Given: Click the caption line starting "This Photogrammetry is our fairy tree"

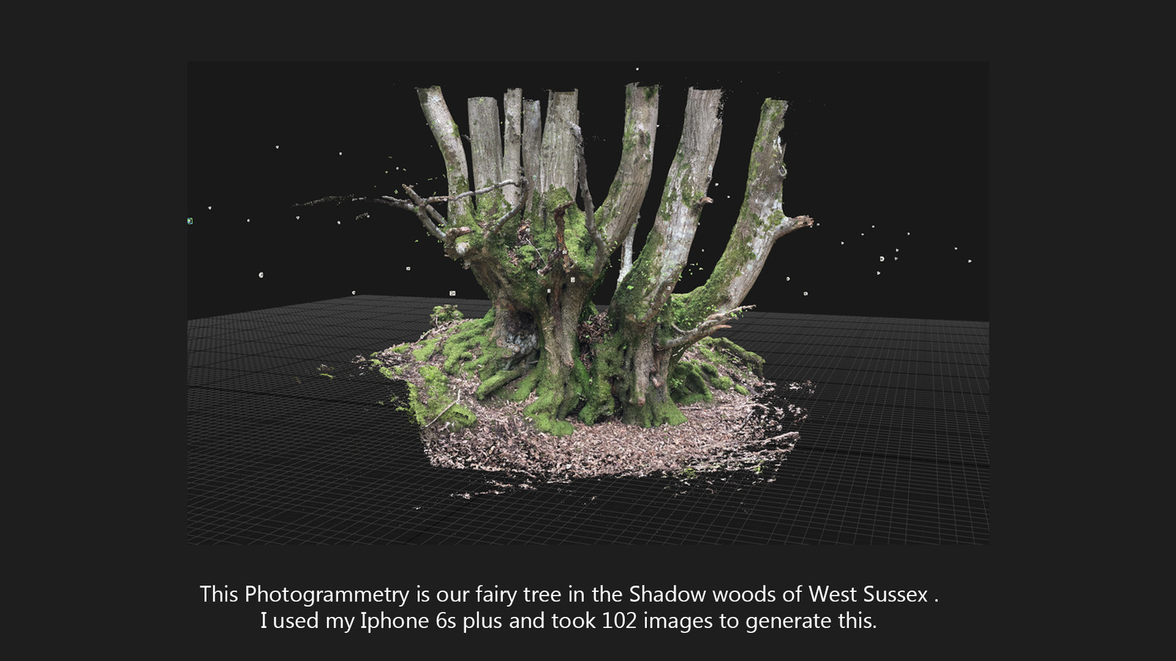Looking at the screenshot, I should click(x=570, y=594).
